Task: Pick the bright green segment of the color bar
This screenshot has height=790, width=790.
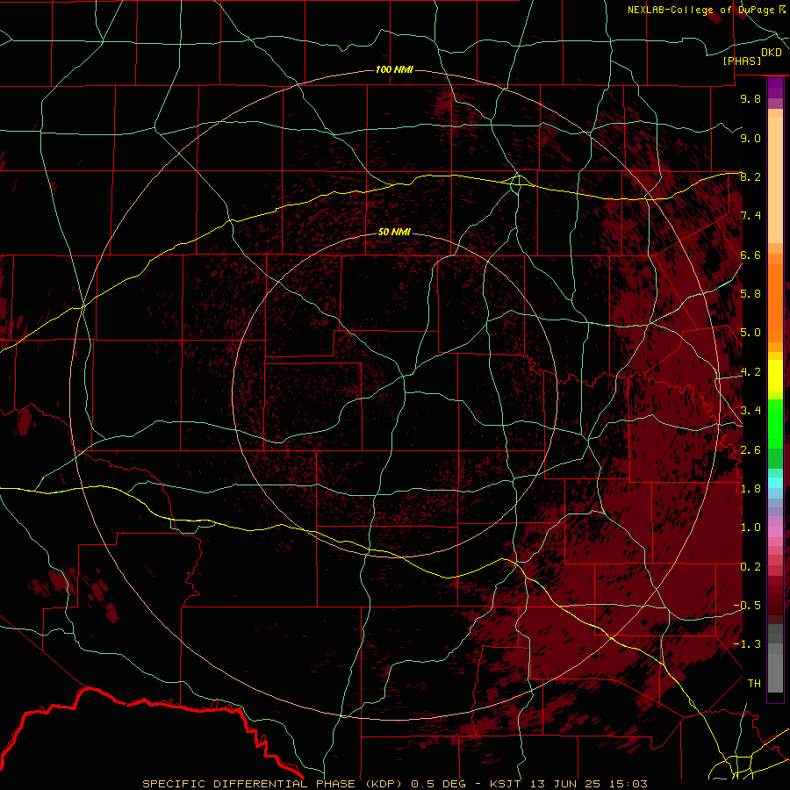Action: [x=775, y=424]
